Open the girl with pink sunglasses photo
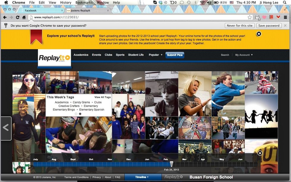The width and height of the screenshot is (291, 182). (x=29, y=83)
